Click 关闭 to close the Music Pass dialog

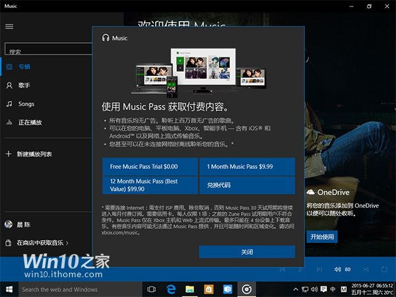coord(247,252)
